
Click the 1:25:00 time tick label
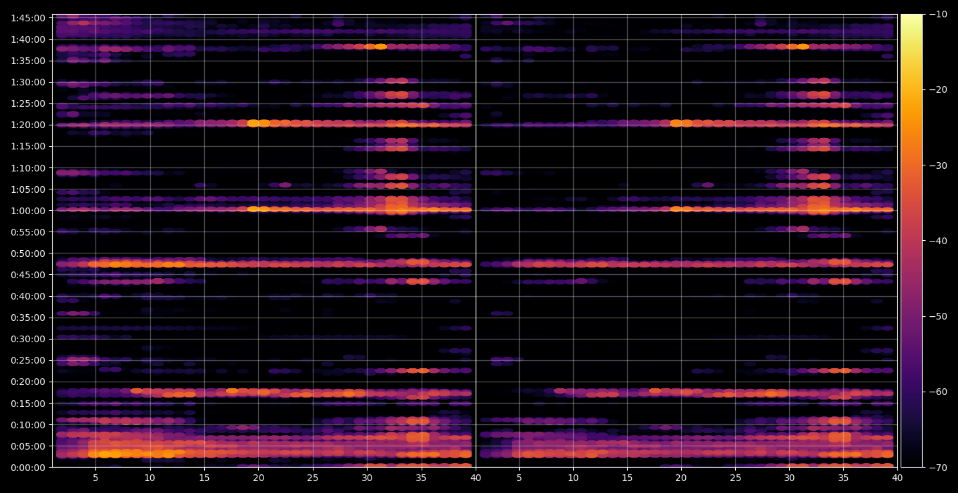click(x=27, y=103)
